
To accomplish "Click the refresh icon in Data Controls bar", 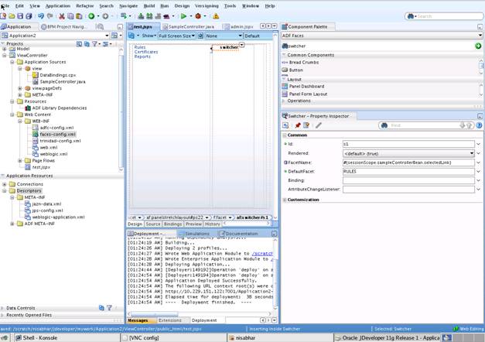I will click(101, 308).
